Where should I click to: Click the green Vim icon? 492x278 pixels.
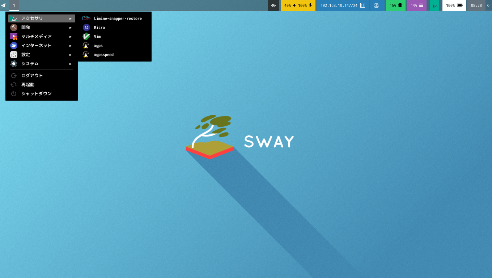(x=86, y=37)
